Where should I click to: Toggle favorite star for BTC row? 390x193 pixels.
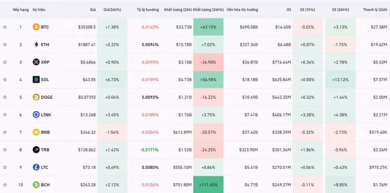5,27
